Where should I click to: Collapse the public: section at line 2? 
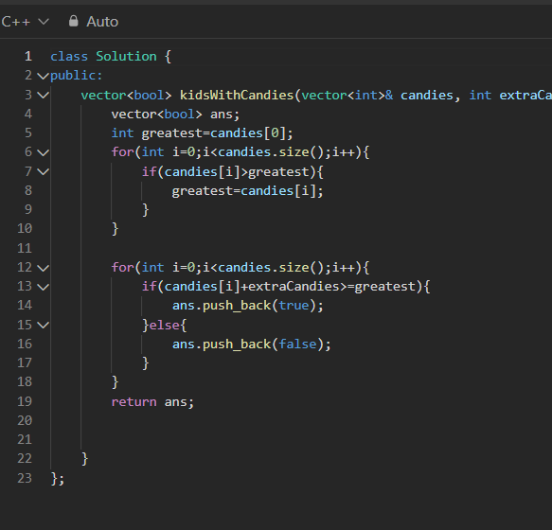tap(43, 76)
